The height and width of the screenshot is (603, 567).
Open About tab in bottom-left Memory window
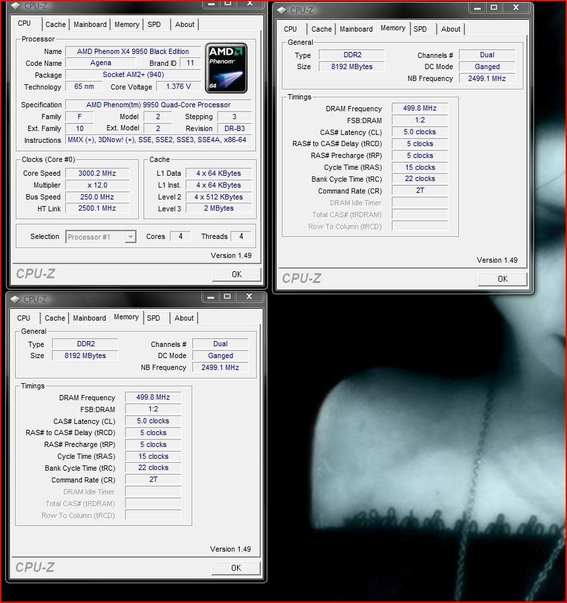[x=184, y=318]
